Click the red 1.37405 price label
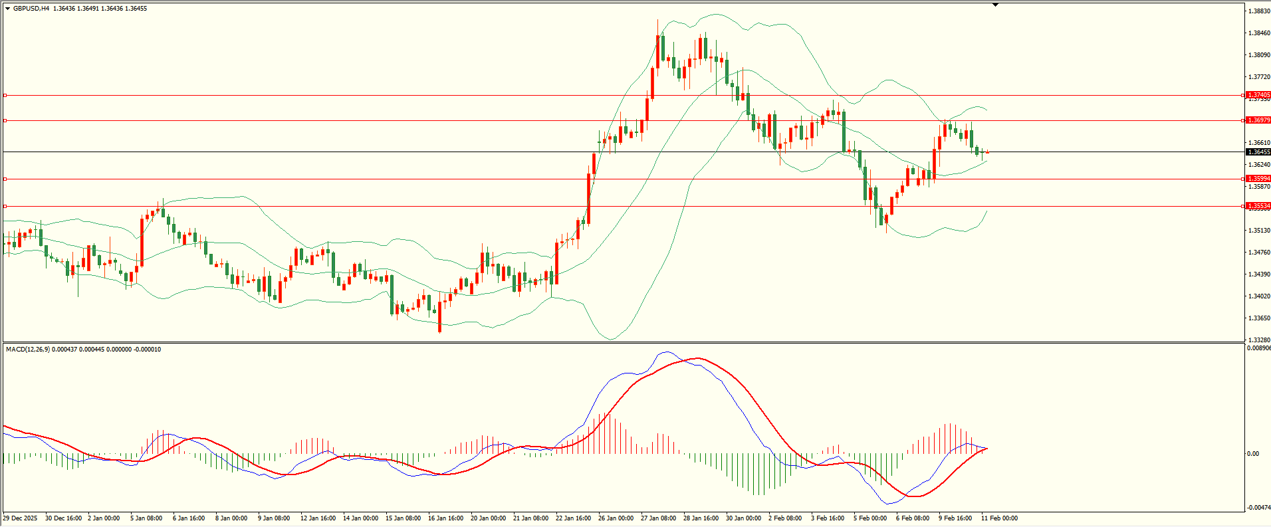 click(1258, 96)
